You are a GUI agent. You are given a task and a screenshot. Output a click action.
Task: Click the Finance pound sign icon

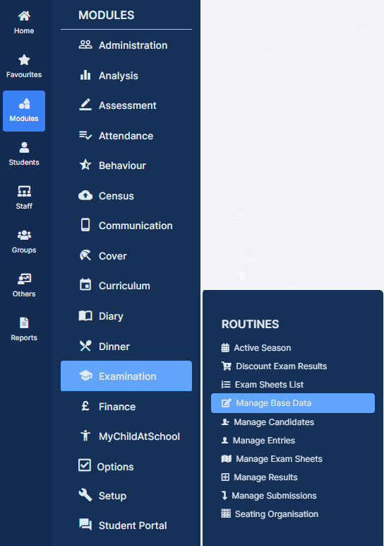pos(85,406)
